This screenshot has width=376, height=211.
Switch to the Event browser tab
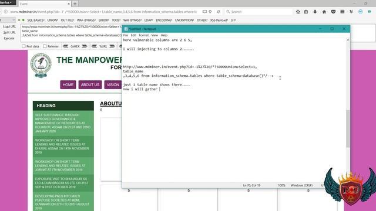click(45, 4)
